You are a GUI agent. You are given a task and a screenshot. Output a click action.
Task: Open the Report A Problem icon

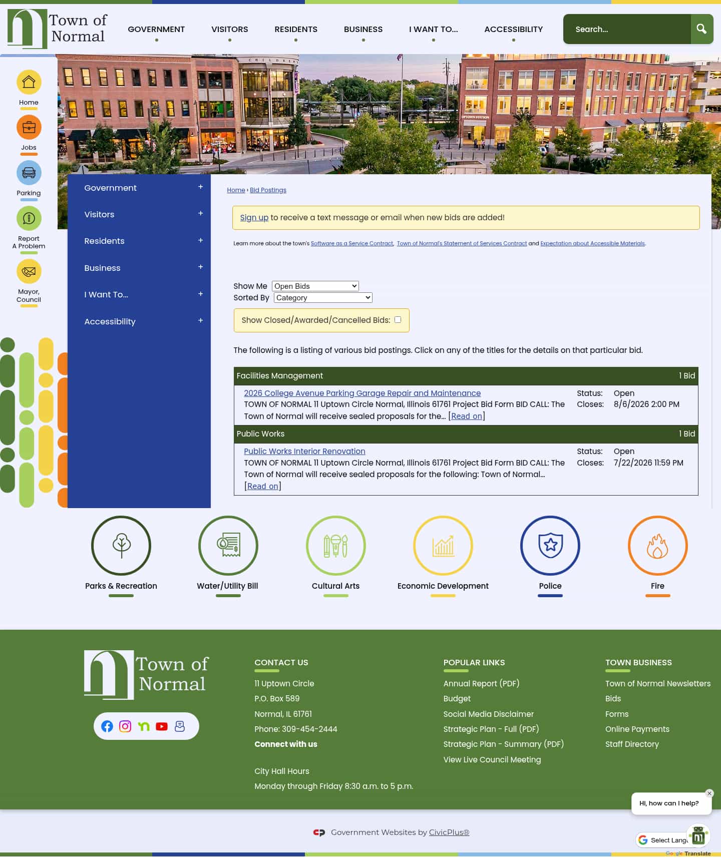[29, 218]
